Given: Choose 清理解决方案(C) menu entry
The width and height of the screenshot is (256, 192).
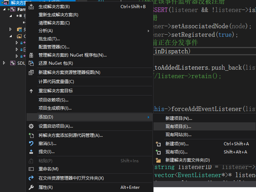Looking at the screenshot, I should click(54, 23).
